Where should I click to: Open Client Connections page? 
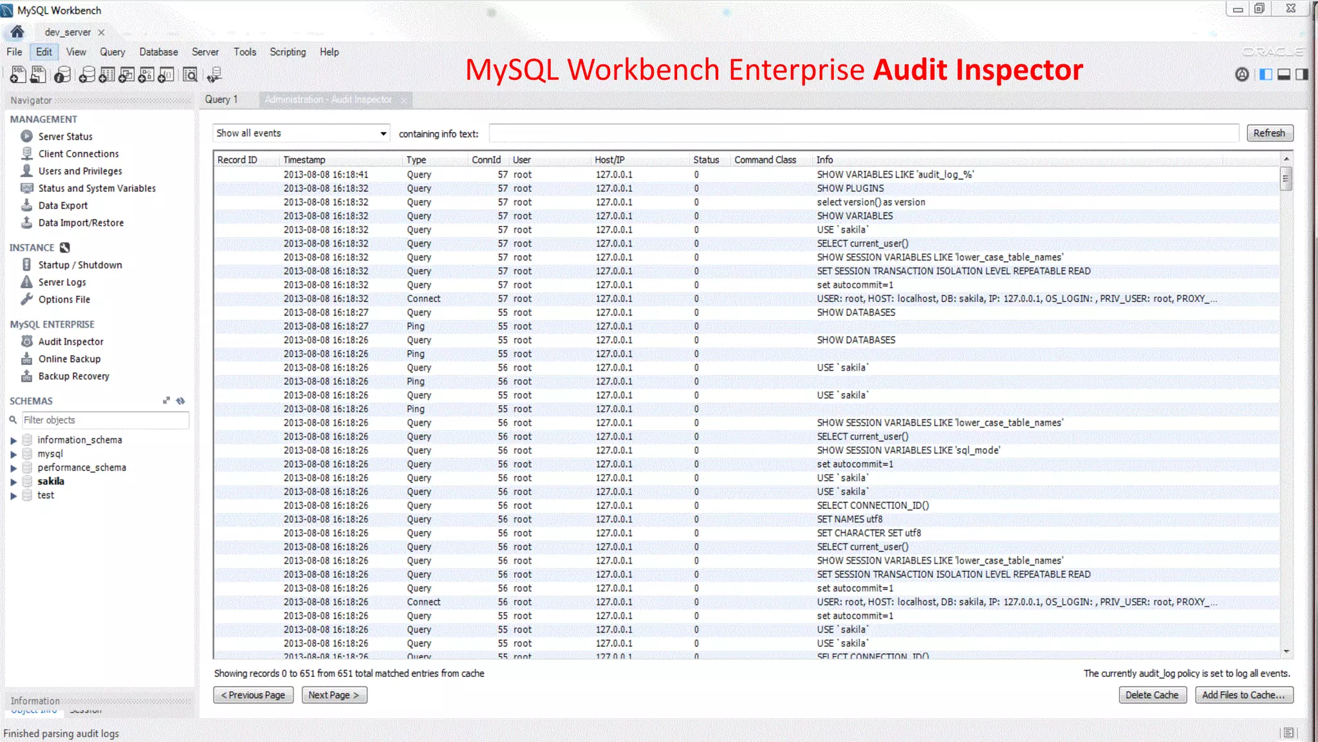78,154
